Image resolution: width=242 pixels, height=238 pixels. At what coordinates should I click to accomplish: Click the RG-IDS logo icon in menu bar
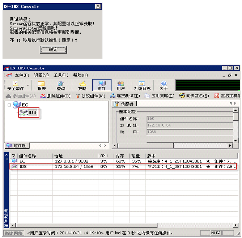coord(9,75)
